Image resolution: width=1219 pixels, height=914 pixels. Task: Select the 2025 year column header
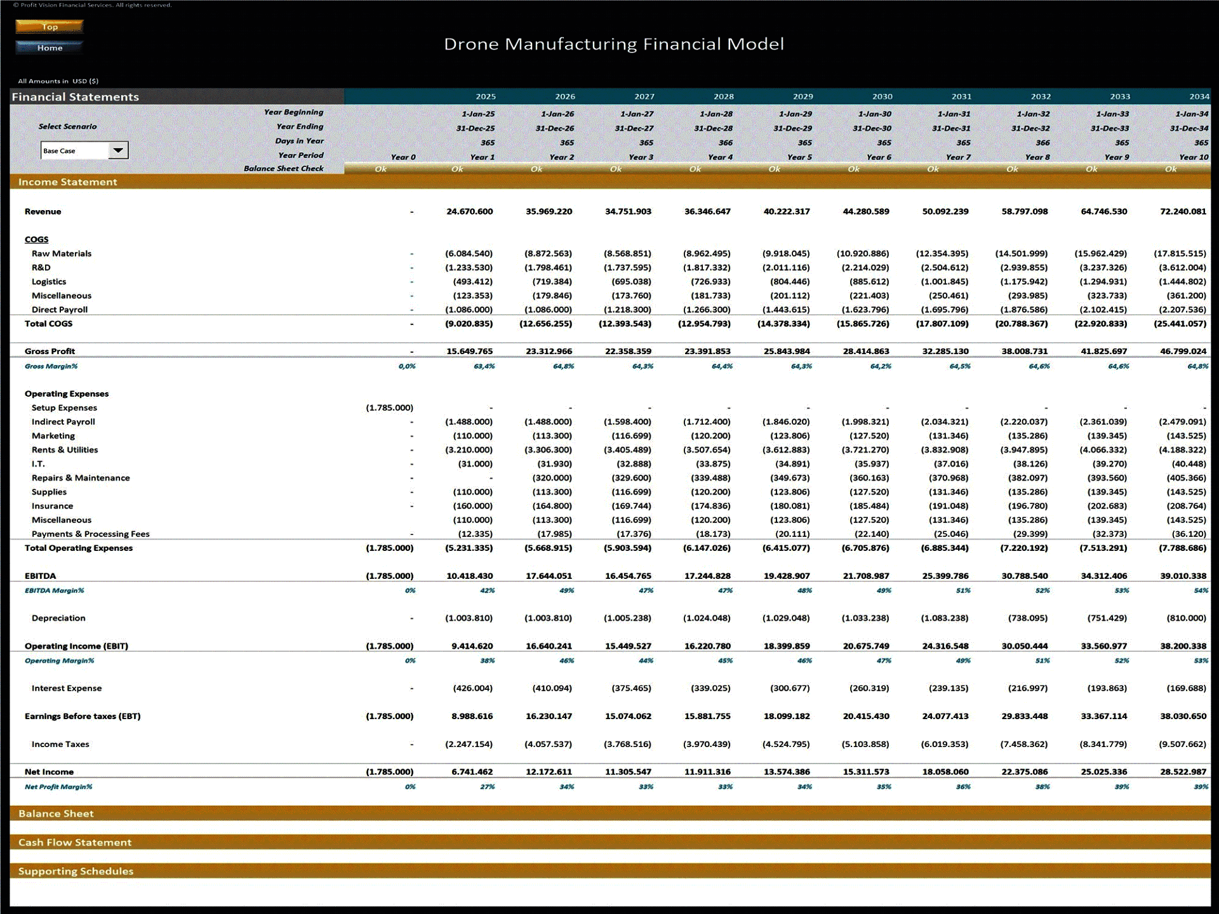(x=486, y=96)
